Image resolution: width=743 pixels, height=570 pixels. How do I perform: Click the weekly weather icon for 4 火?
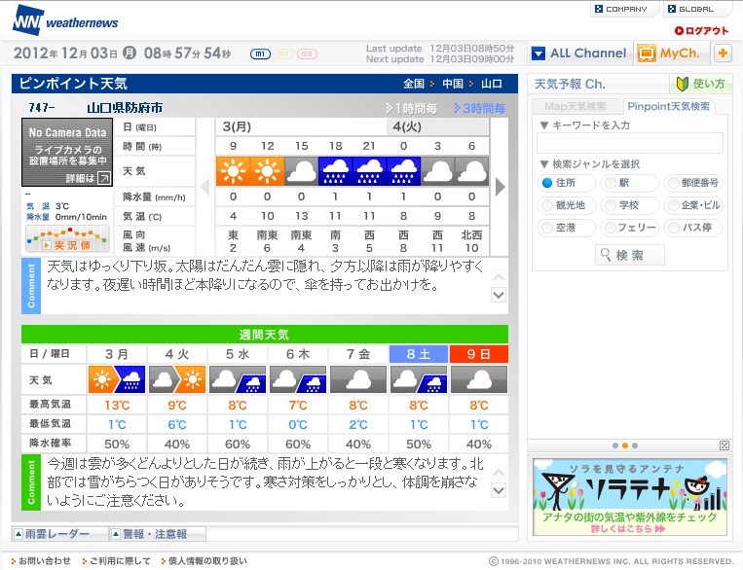177,379
